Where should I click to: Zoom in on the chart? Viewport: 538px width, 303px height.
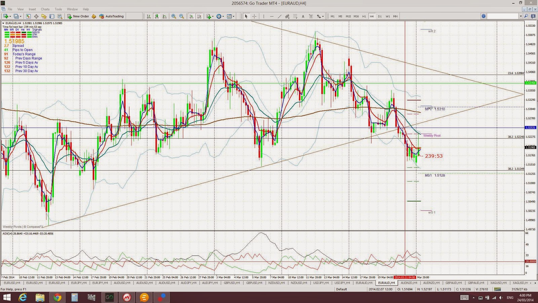tap(174, 16)
